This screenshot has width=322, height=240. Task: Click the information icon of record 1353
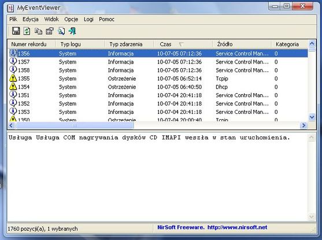pos(13,112)
